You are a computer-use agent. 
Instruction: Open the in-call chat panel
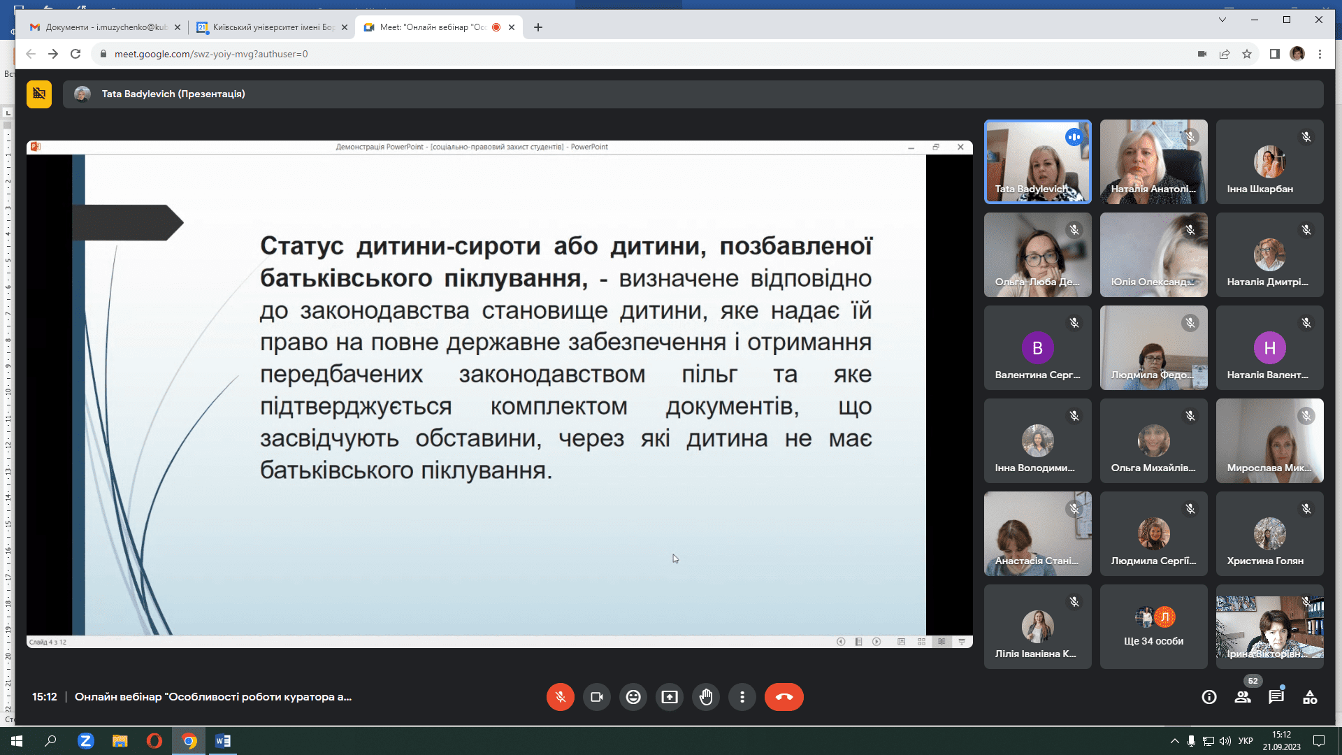click(1277, 696)
